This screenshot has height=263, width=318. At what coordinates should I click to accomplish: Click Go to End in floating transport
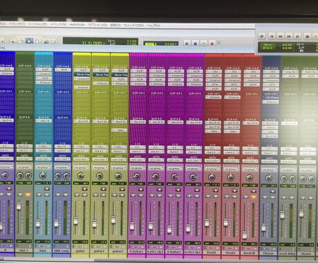pos(297,36)
